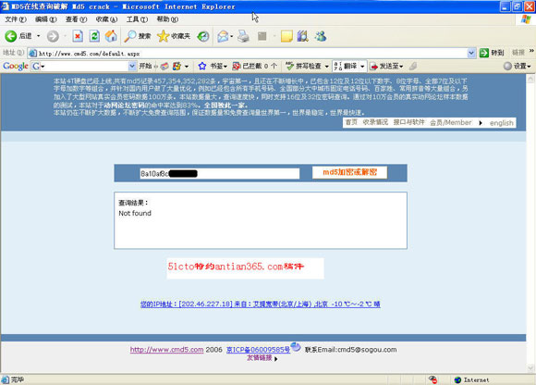The height and width of the screenshot is (385, 536).
Task: Expand the address bar dropdown
Action: tap(471, 53)
